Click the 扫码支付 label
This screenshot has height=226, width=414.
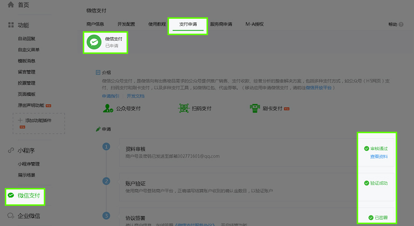tap(201, 109)
